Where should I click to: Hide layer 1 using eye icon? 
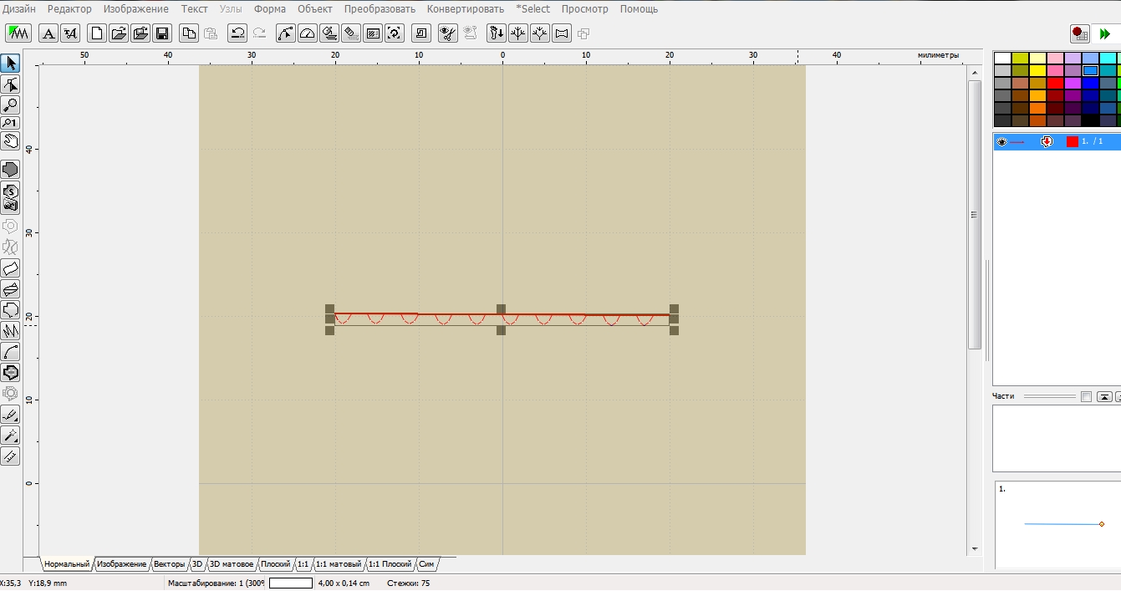pyautogui.click(x=1002, y=142)
